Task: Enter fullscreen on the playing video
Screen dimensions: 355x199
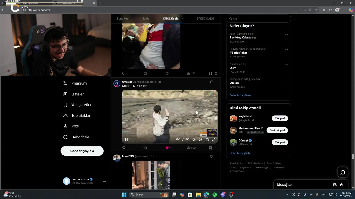Action: point(214,140)
